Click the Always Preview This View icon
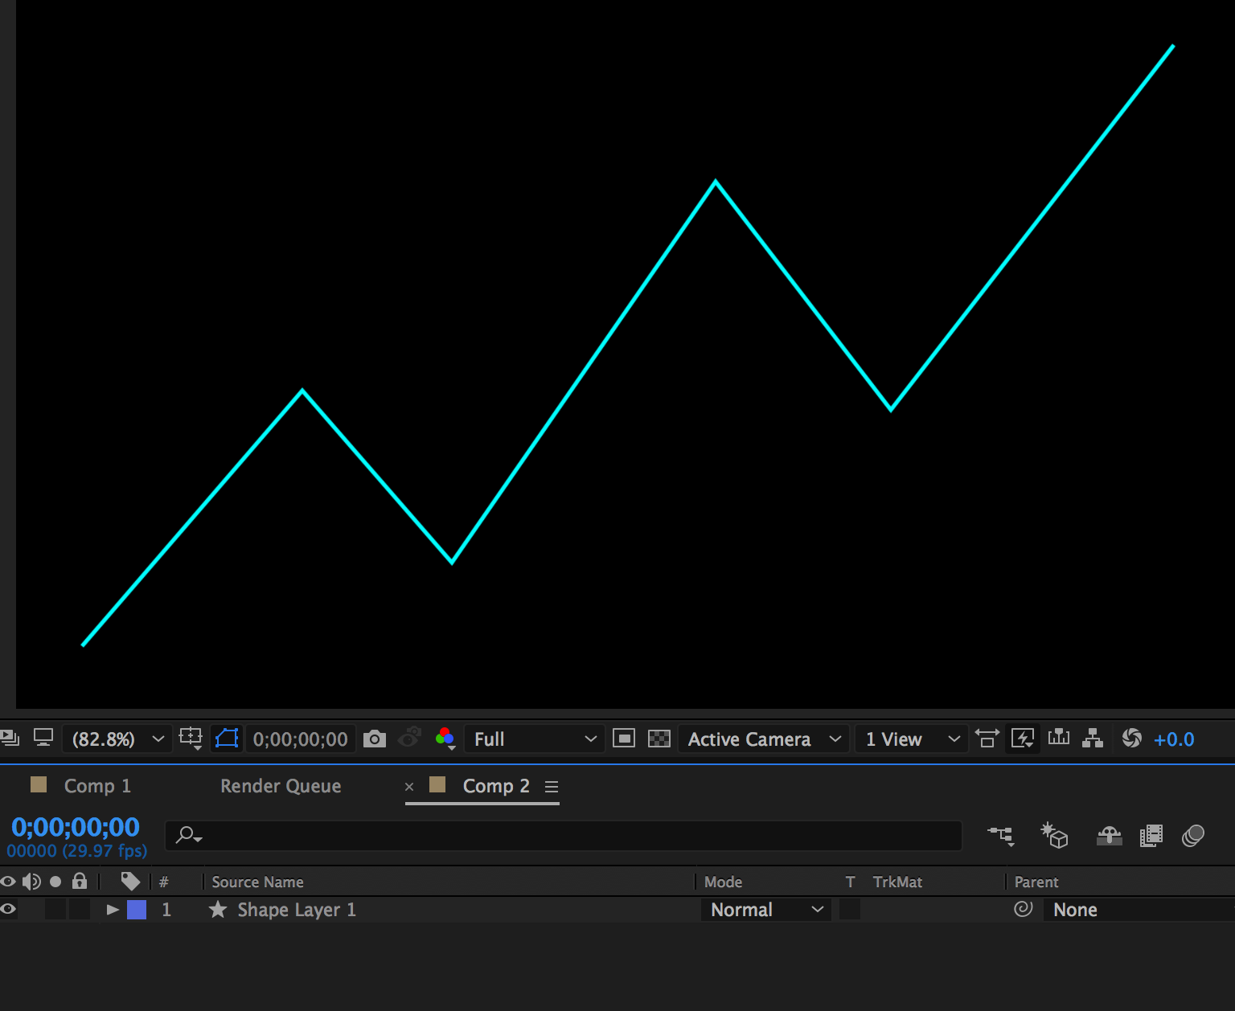1235x1011 pixels. pos(10,738)
